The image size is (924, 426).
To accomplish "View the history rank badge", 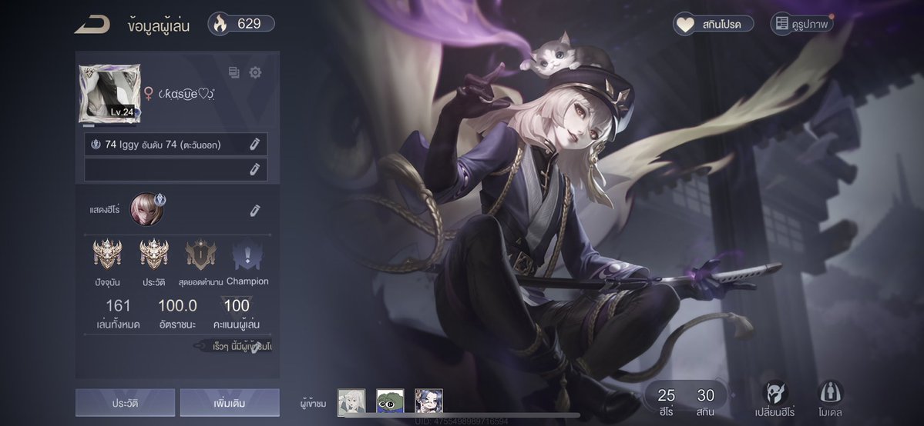I will 154,255.
